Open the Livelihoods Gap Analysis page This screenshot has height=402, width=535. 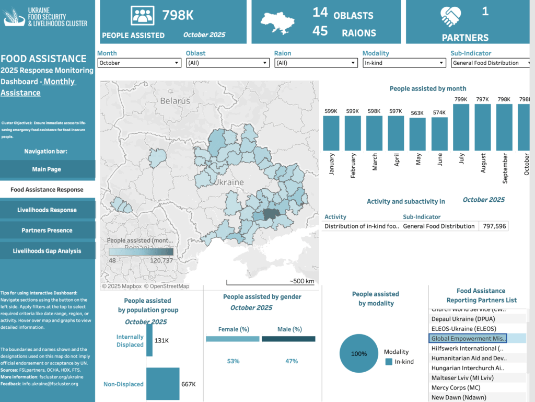(x=47, y=251)
